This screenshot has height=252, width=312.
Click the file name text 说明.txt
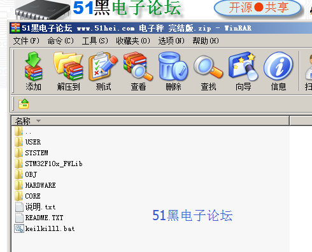coord(40,207)
